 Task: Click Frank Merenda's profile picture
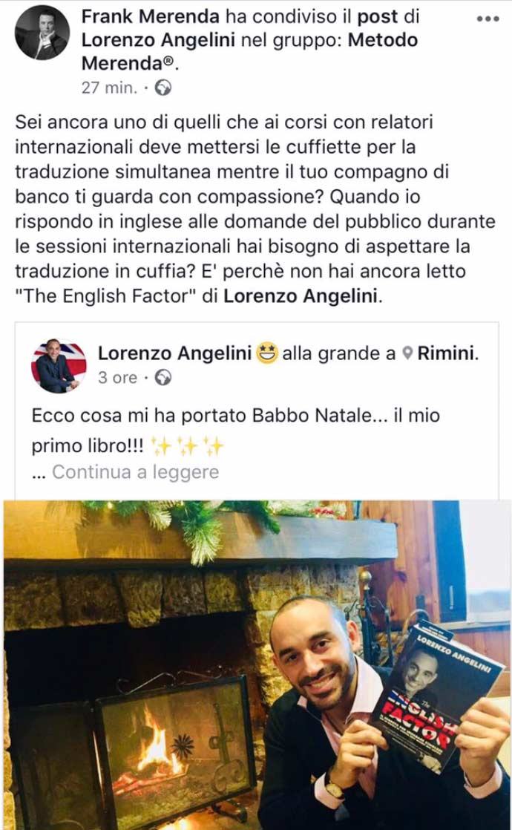click(x=42, y=33)
